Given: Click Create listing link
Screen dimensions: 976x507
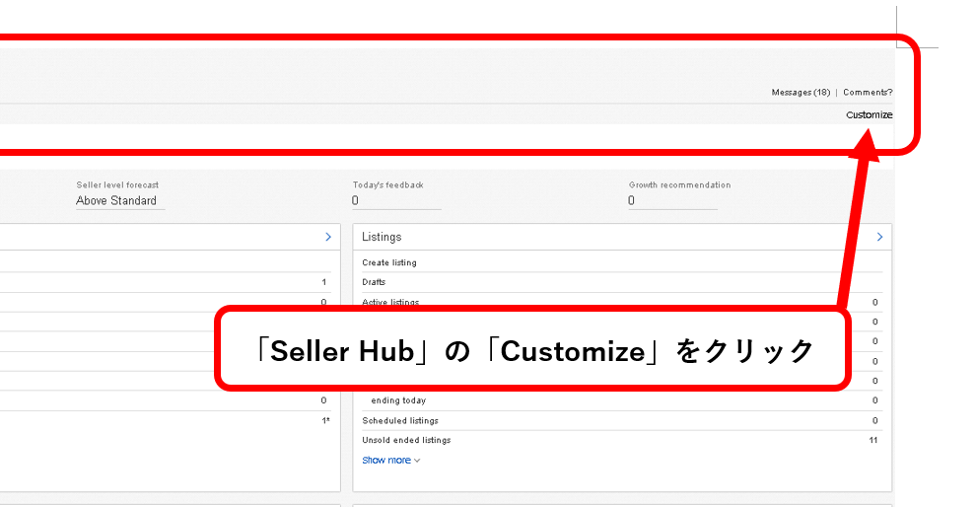Looking at the screenshot, I should click(389, 262).
